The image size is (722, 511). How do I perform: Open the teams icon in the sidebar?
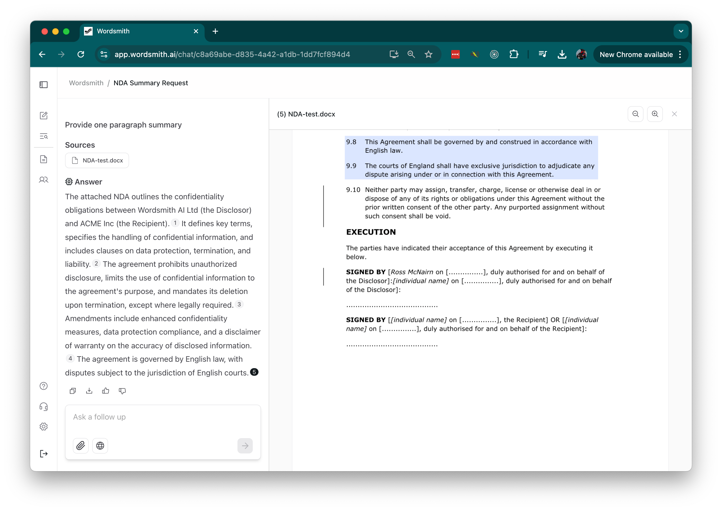pyautogui.click(x=44, y=180)
